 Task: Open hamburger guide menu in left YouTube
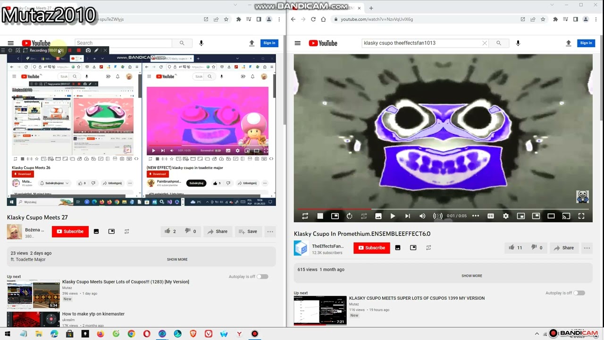coord(10,43)
